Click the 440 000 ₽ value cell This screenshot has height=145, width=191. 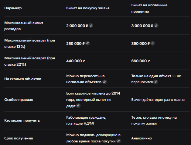click(x=76, y=61)
